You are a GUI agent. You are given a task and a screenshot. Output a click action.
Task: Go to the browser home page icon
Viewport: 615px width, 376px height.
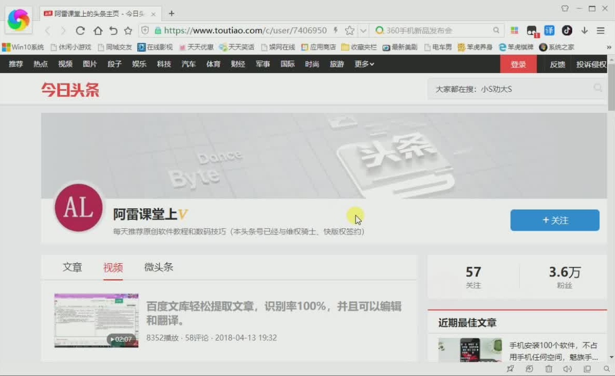click(98, 31)
